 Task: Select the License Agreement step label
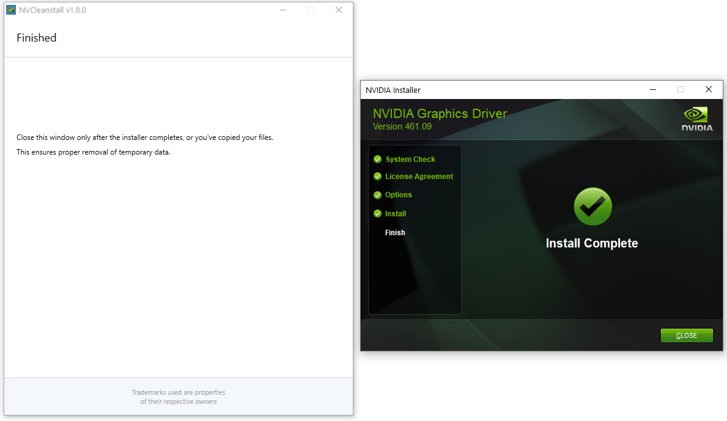pyautogui.click(x=419, y=177)
